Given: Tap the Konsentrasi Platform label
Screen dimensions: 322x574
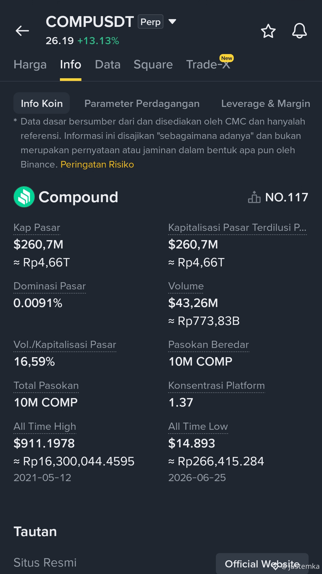Looking at the screenshot, I should 216,386.
